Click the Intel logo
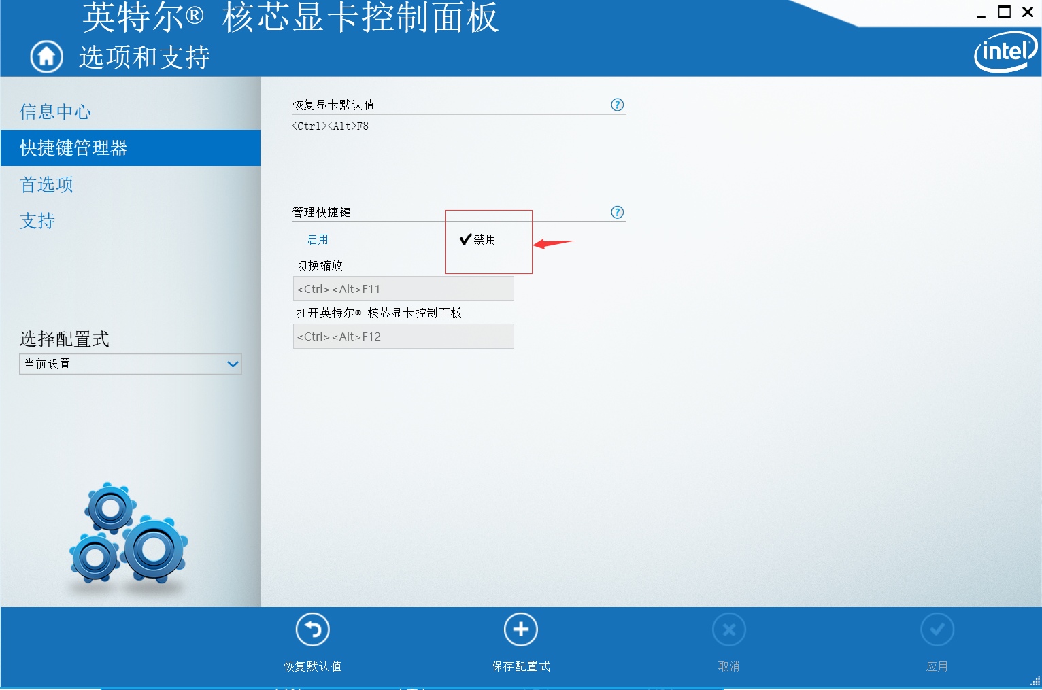The image size is (1042, 690). [1005, 52]
